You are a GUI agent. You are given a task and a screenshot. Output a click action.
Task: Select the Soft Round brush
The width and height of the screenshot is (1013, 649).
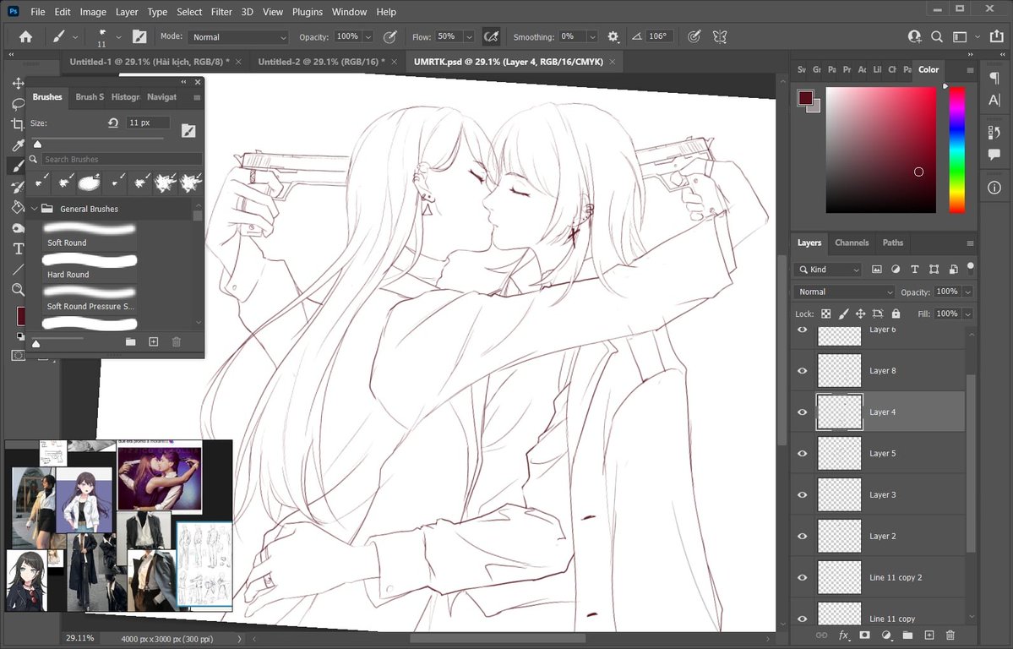(x=90, y=235)
